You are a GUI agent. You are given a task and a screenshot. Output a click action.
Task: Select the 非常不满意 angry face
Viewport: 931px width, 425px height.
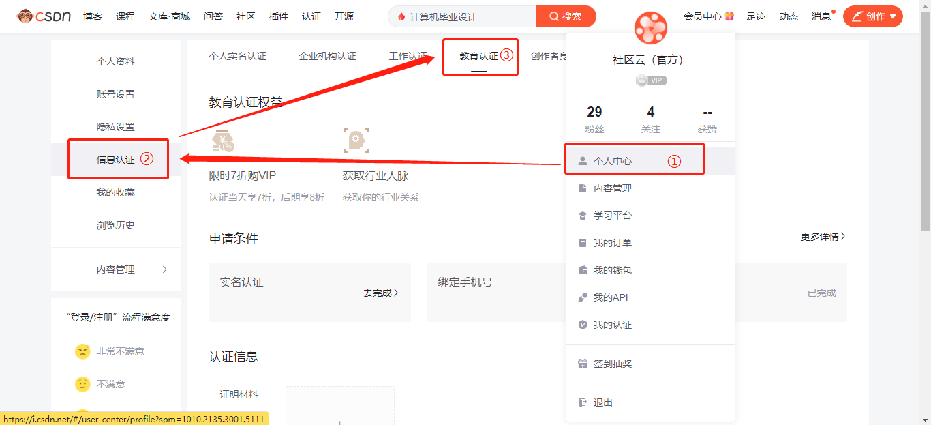[x=82, y=351]
